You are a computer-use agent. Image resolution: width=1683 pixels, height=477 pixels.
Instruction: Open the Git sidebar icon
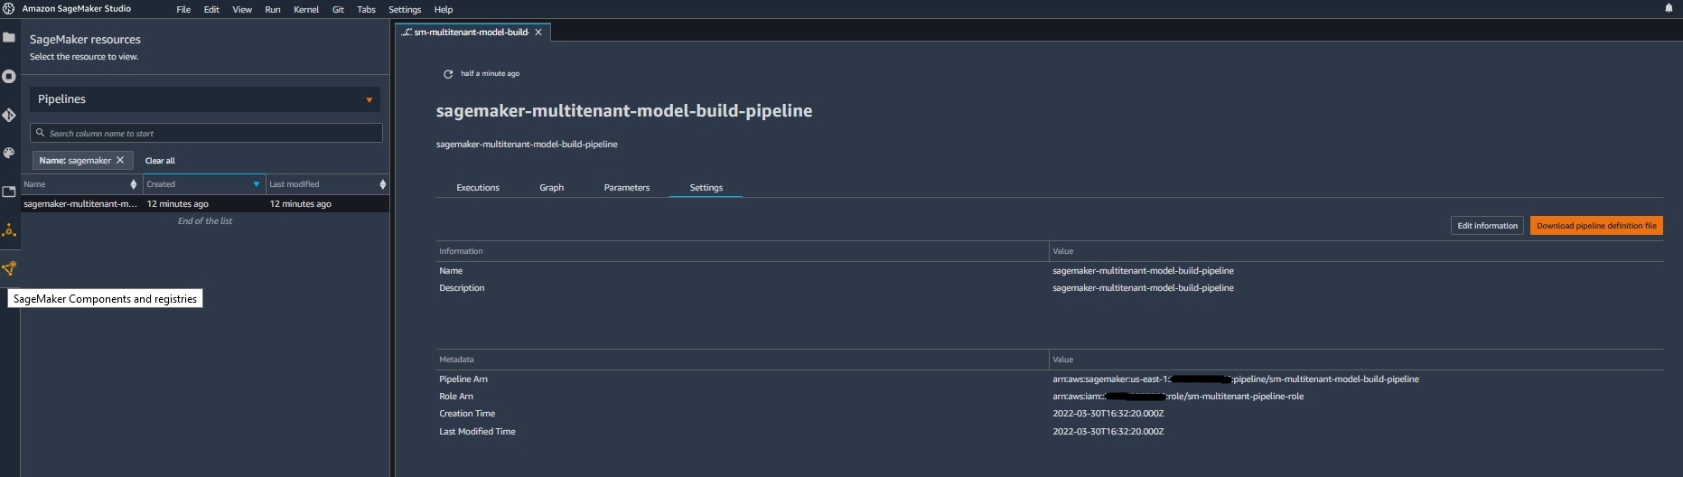coord(9,115)
